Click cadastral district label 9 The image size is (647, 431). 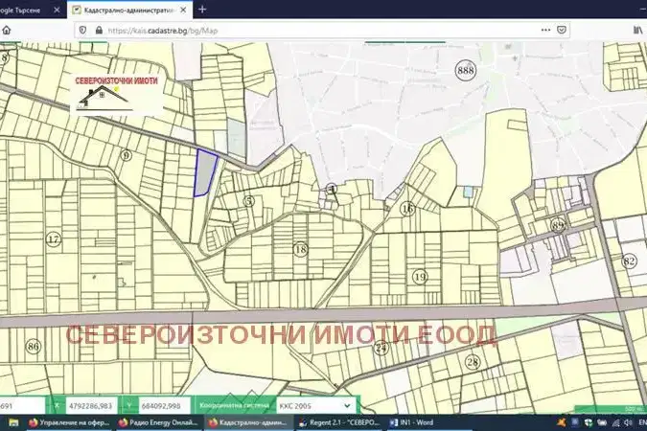[x=126, y=155]
